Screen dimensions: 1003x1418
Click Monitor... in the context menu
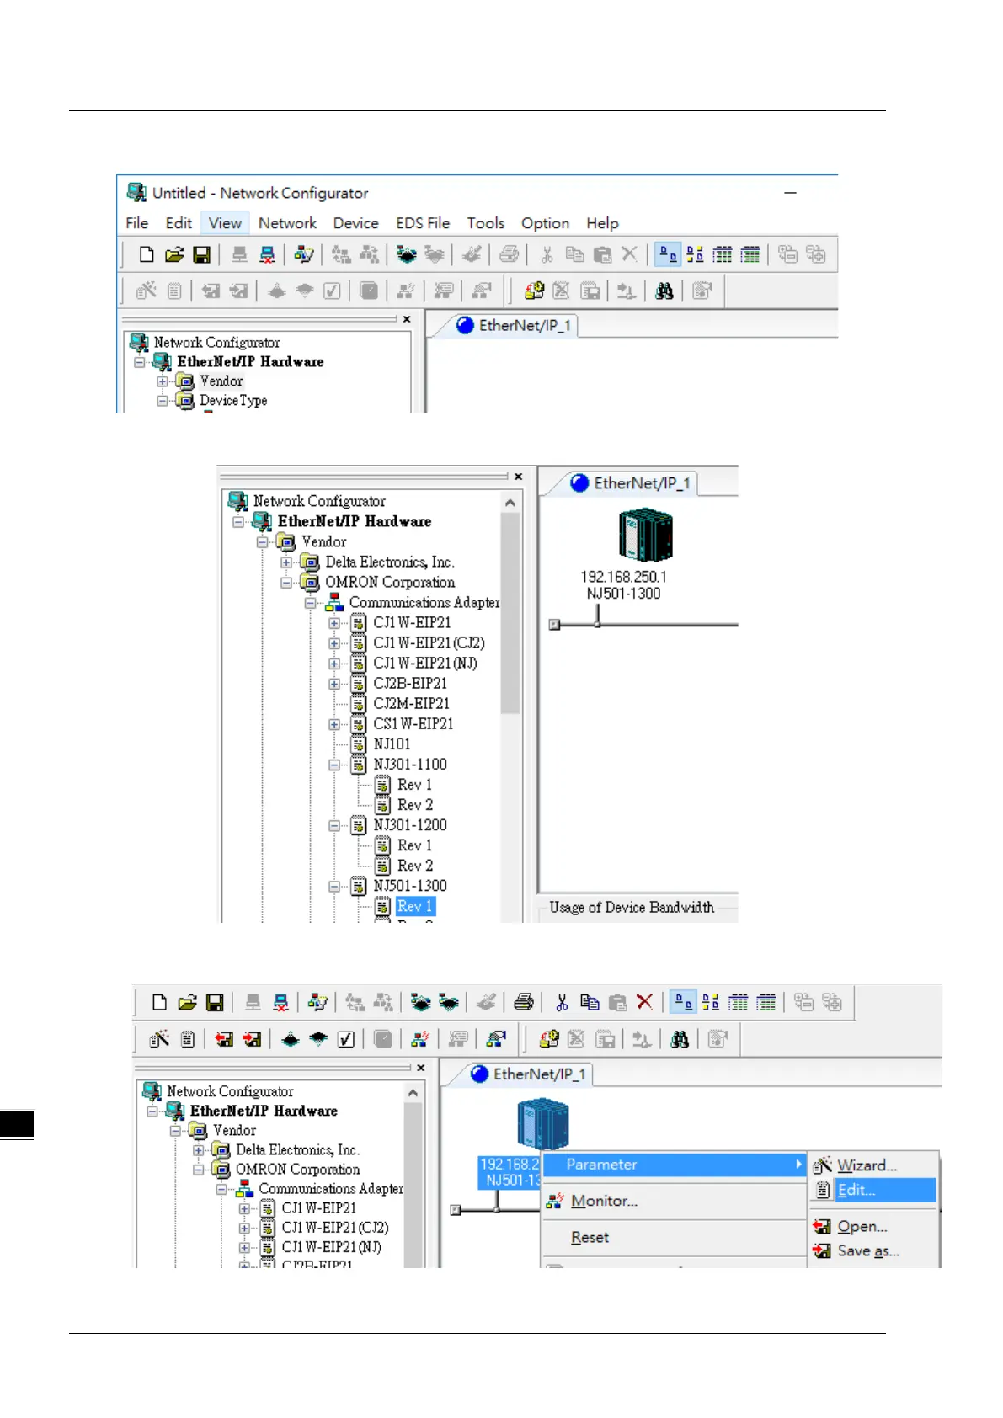point(604,1202)
